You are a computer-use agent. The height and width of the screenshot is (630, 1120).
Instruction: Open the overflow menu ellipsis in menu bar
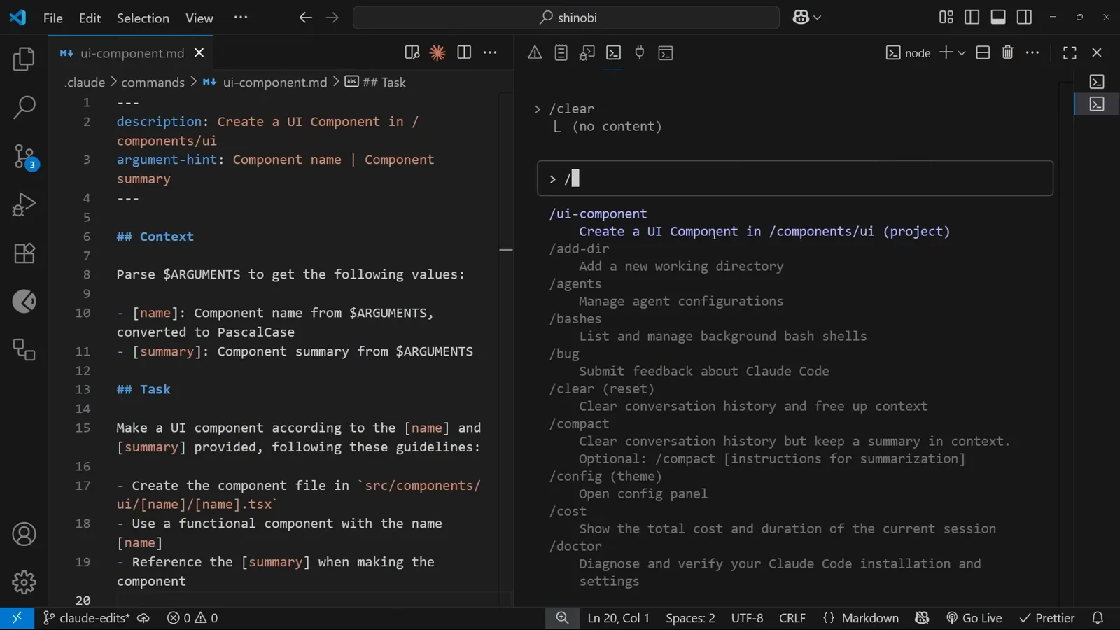click(x=241, y=17)
